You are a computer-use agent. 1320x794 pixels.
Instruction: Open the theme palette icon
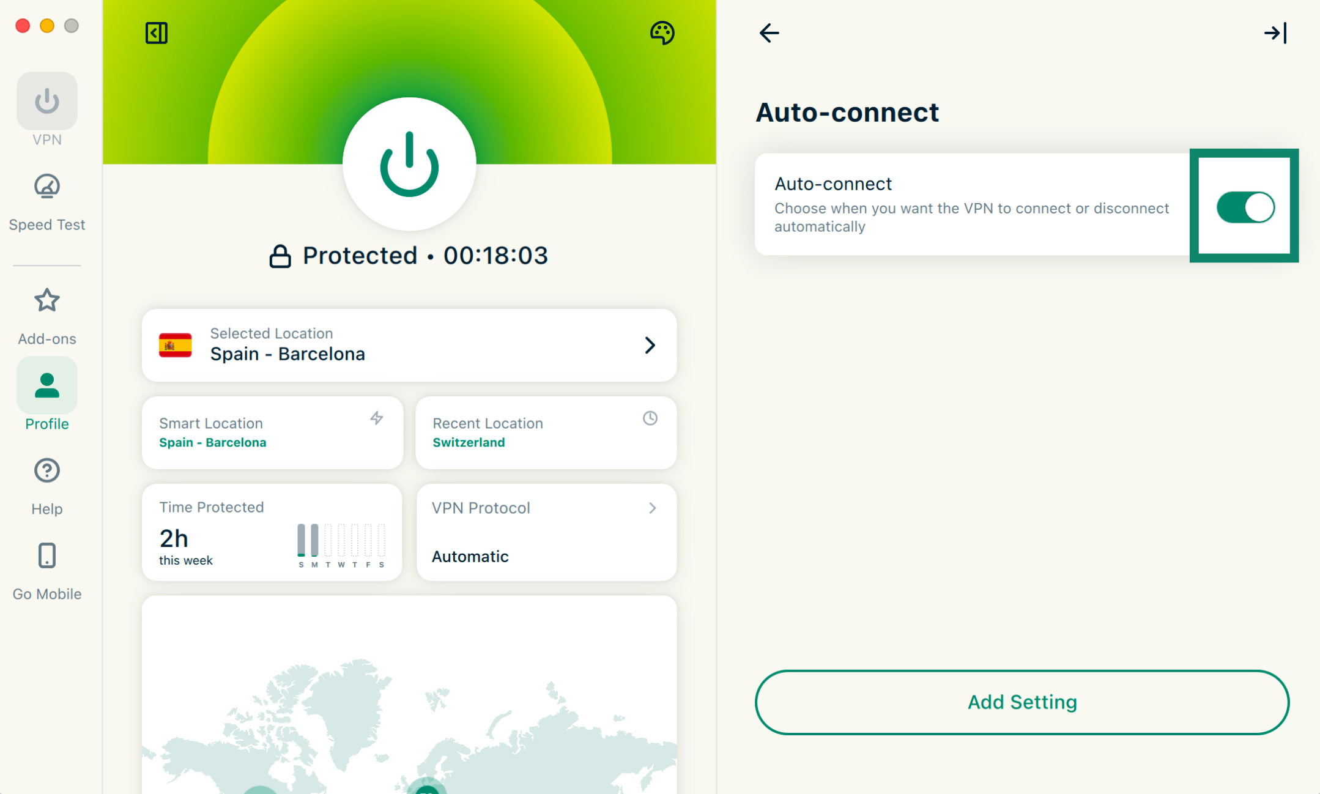tap(662, 33)
